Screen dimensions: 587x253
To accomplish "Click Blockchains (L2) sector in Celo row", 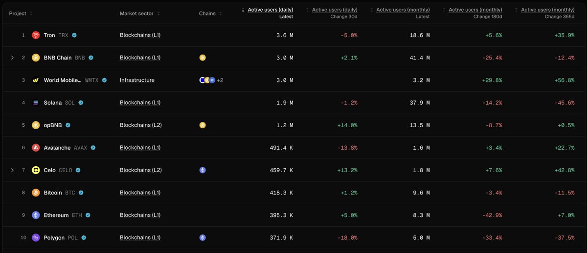I will click(x=141, y=170).
